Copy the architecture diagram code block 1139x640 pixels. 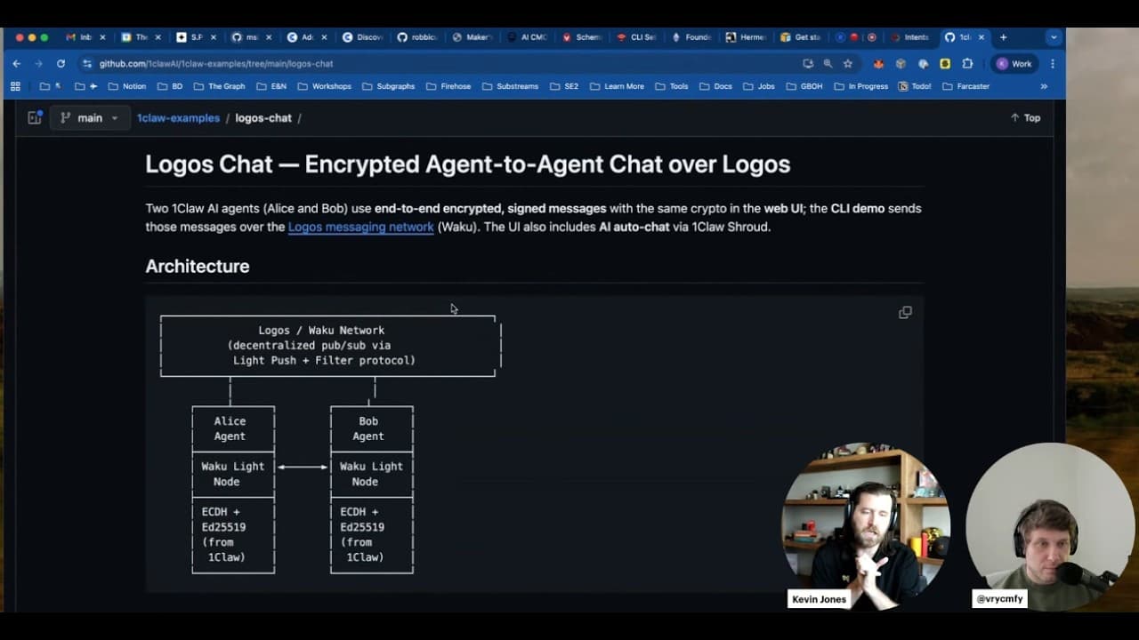tap(905, 312)
